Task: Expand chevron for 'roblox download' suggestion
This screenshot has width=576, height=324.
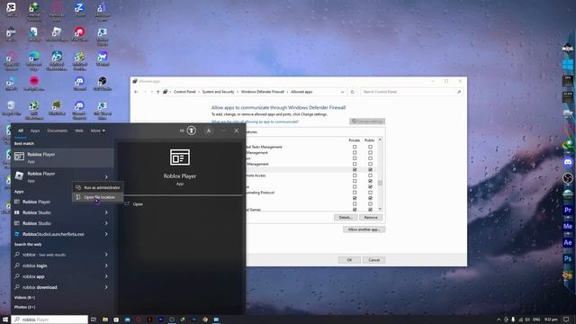Action: [106, 287]
